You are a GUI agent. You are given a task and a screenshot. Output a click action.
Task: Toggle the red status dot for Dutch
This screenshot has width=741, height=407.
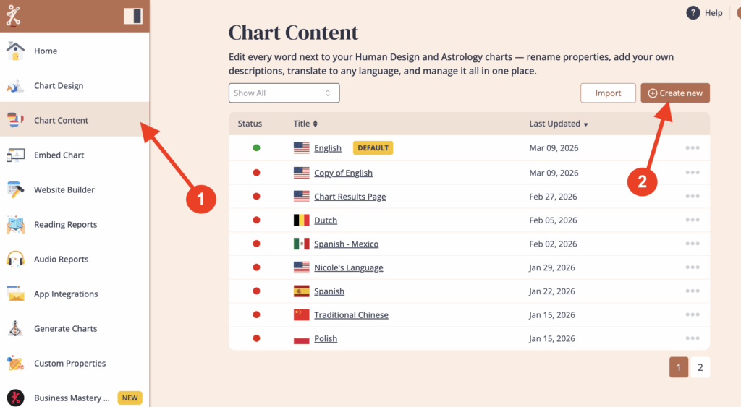(x=256, y=220)
